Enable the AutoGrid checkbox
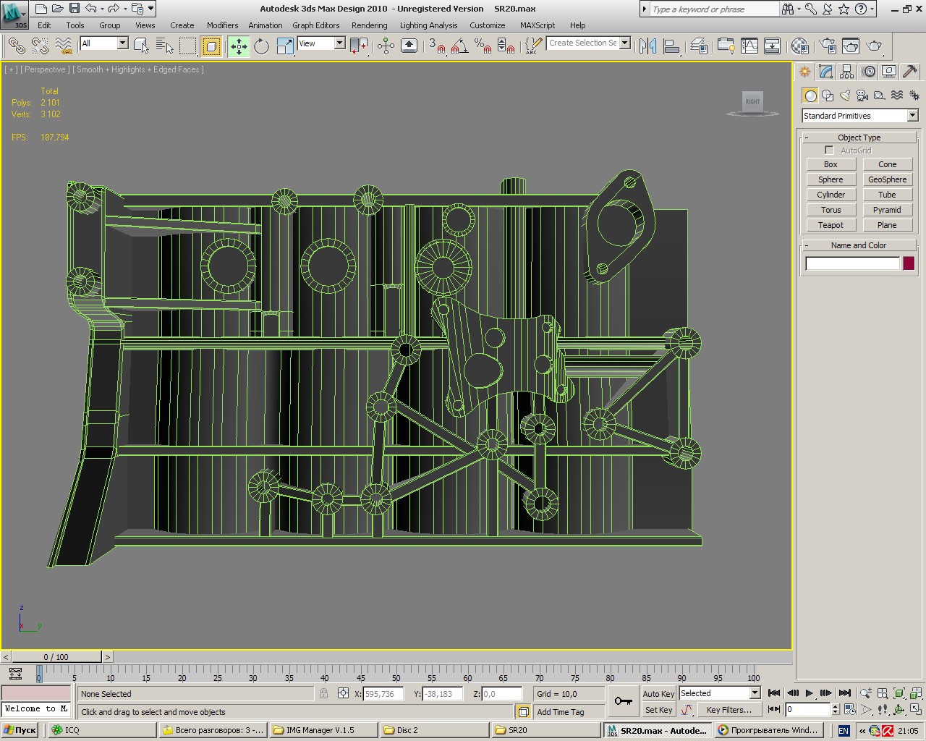Image resolution: width=926 pixels, height=741 pixels. click(829, 150)
